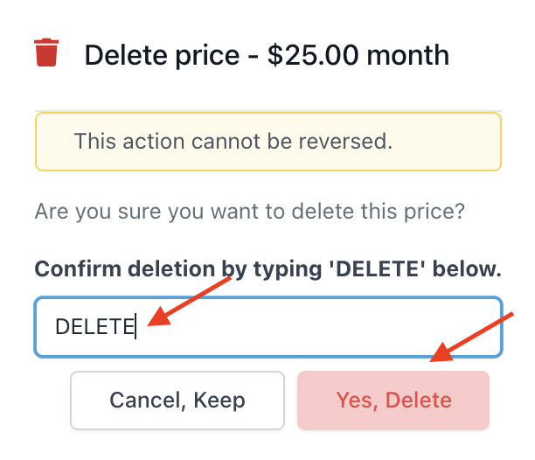
Task: Click the $25.00 month price in the title
Action: 358,56
